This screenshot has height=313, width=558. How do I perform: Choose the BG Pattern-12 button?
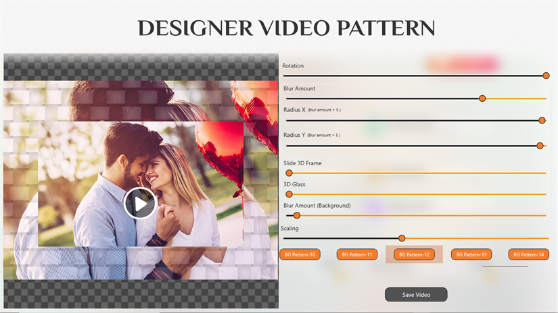(x=414, y=254)
